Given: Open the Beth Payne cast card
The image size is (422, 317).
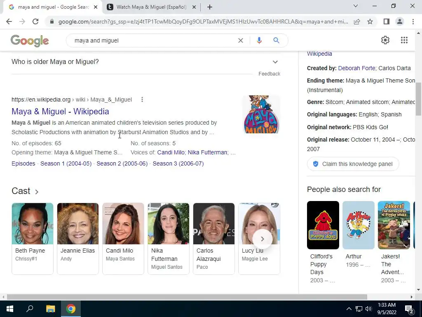Looking at the screenshot, I should pyautogui.click(x=32, y=239).
